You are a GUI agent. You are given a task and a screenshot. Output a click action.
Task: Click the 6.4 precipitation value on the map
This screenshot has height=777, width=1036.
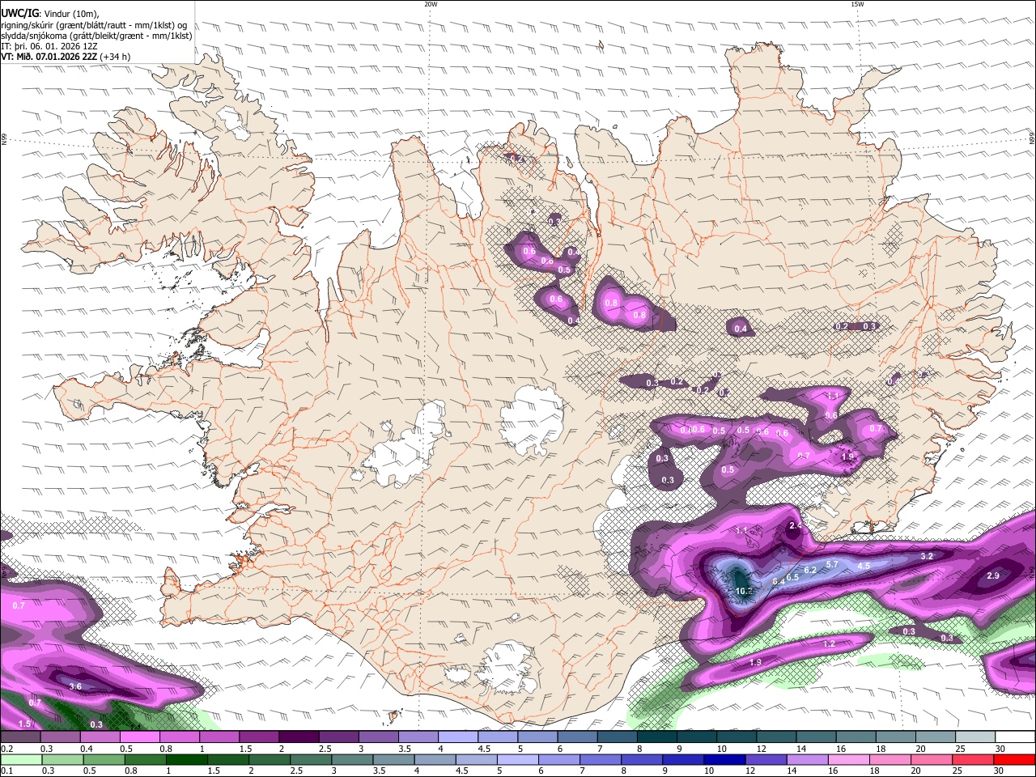(x=779, y=581)
